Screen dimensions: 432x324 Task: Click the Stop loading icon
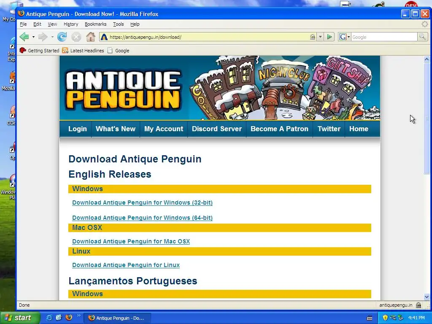pyautogui.click(x=76, y=37)
